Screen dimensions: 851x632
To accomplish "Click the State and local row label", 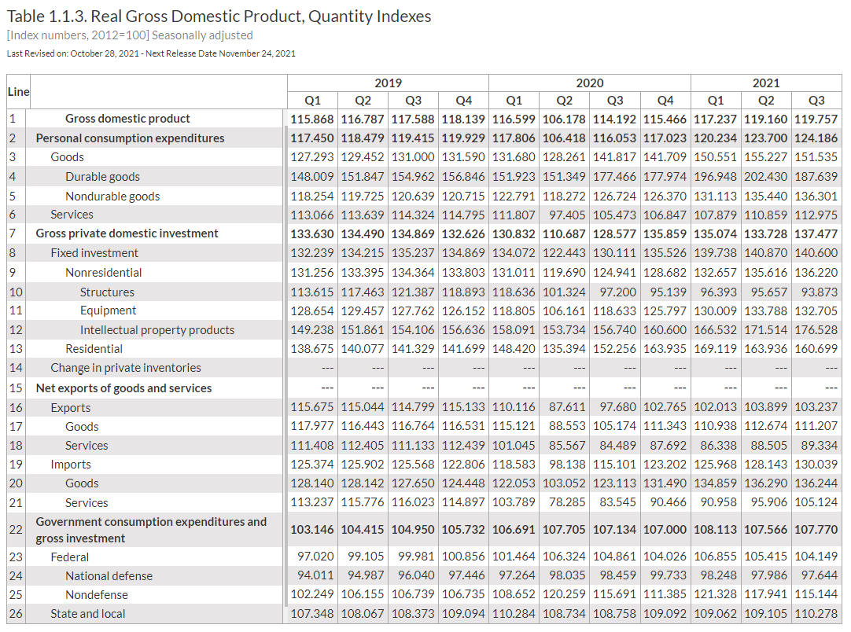I will coord(88,614).
